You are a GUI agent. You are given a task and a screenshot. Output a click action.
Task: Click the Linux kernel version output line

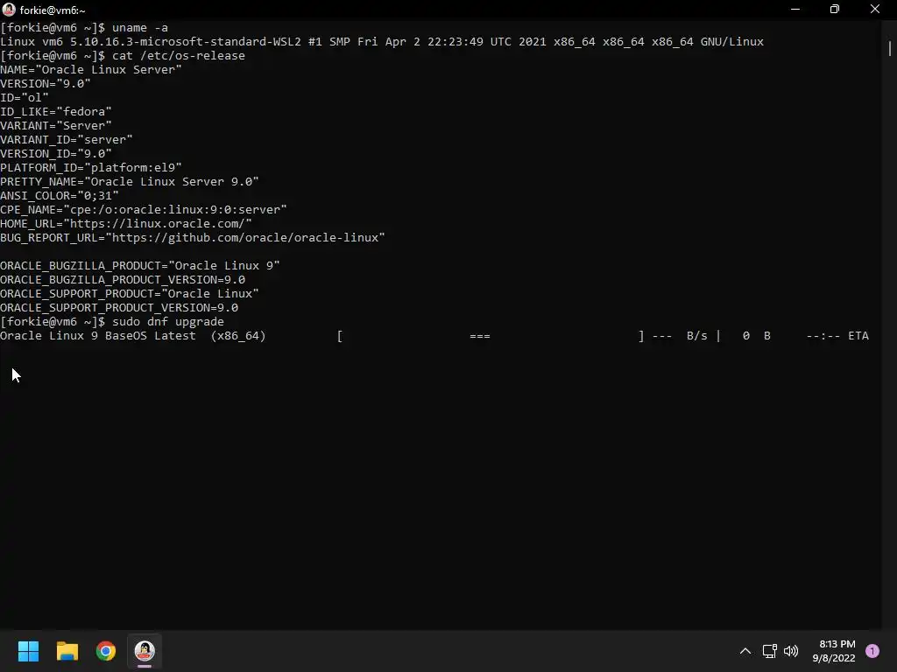tap(382, 42)
